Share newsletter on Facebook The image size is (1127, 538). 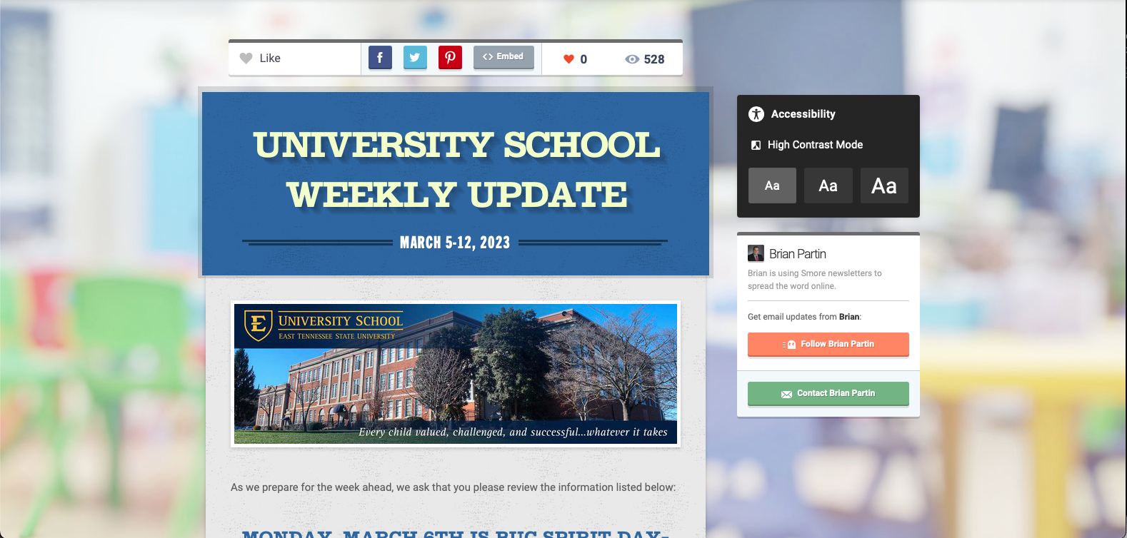tap(380, 58)
